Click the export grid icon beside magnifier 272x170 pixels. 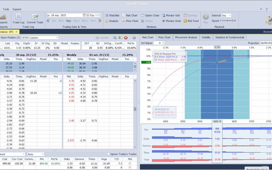(x=120, y=38)
